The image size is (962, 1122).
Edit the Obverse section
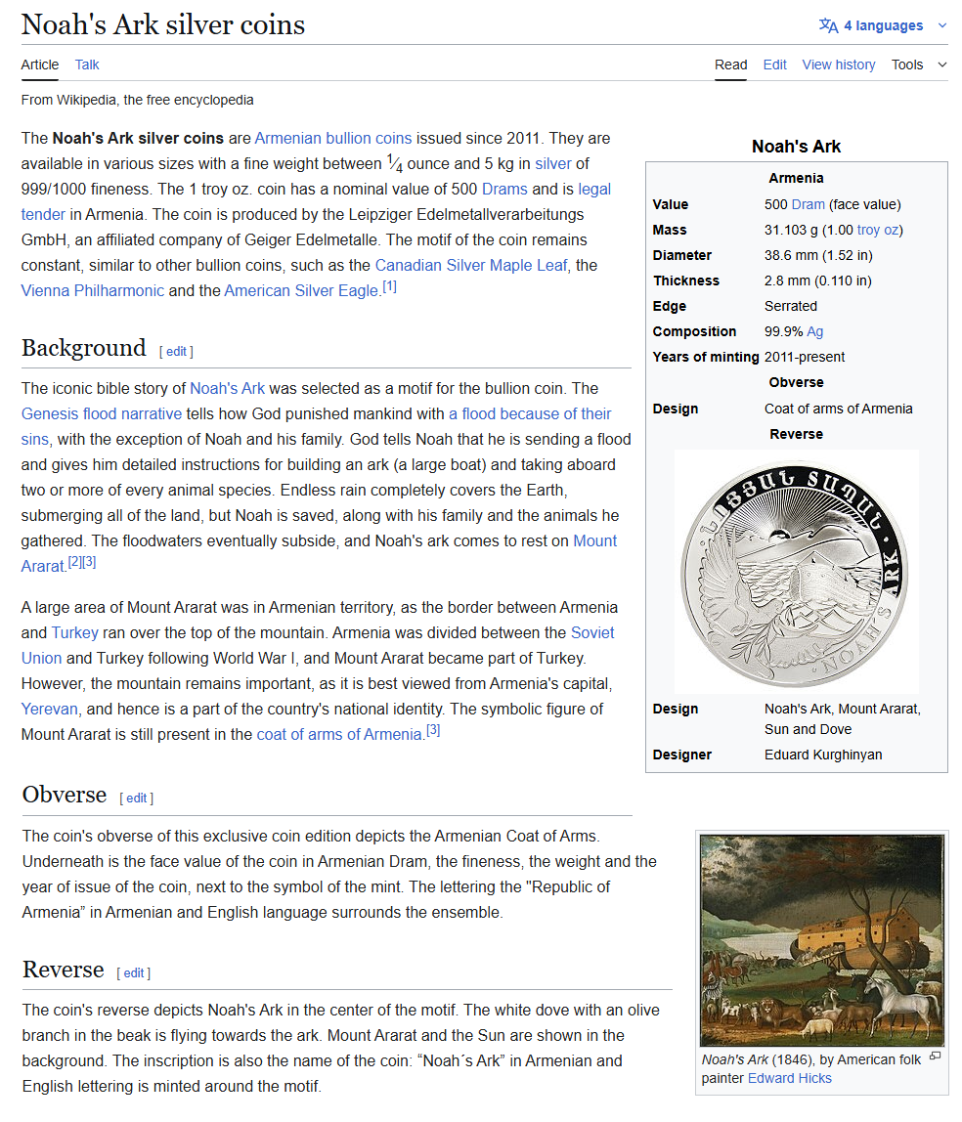[136, 798]
